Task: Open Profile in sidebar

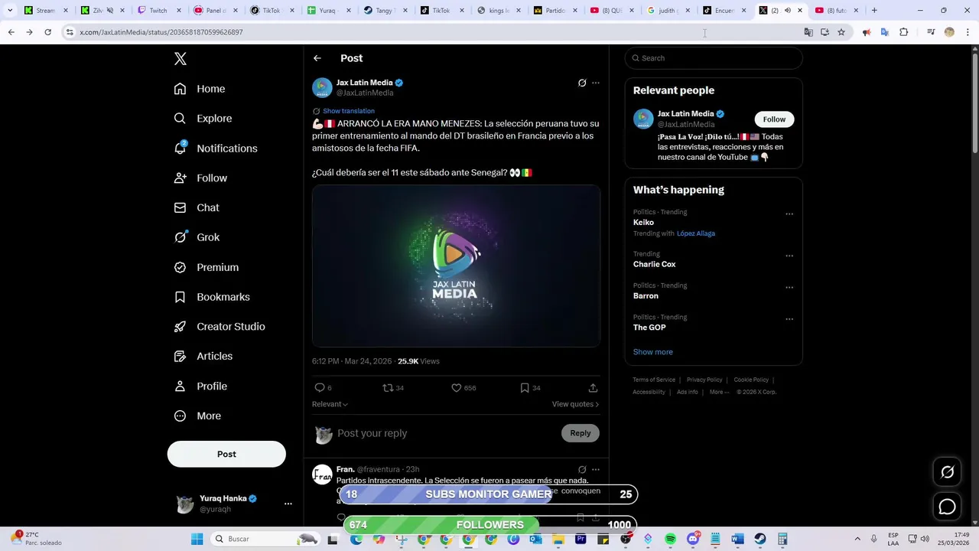Action: pos(200,386)
